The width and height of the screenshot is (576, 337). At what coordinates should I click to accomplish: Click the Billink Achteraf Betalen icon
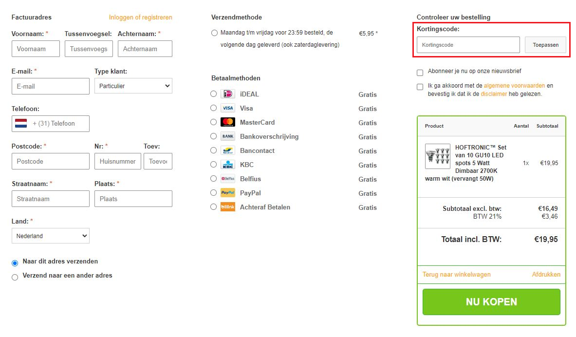(227, 207)
